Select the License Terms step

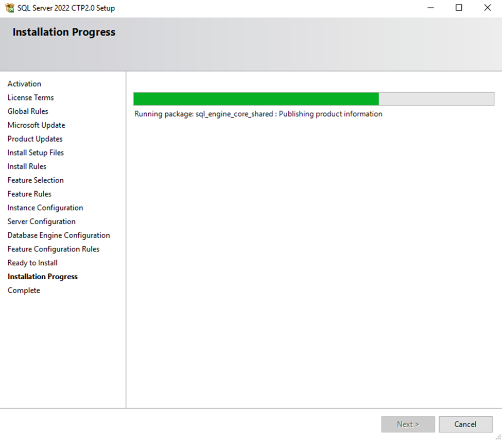click(31, 97)
